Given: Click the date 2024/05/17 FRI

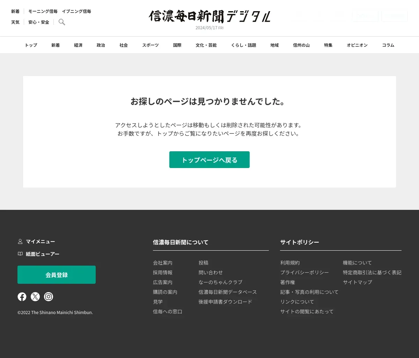Looking at the screenshot, I should point(209,28).
